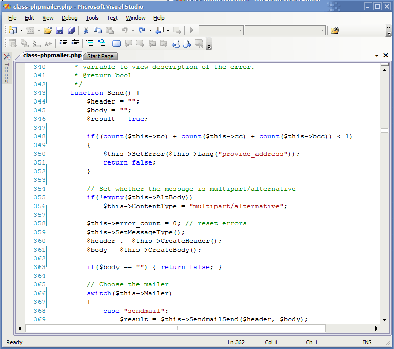Screen dimensions: 394x349
Task: Toggle bookmark with the blue rectangle icon
Action: 116,44
